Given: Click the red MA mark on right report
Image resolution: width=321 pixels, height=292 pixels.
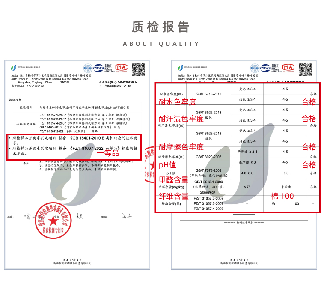Looking at the screenshot, I should [288, 67].
